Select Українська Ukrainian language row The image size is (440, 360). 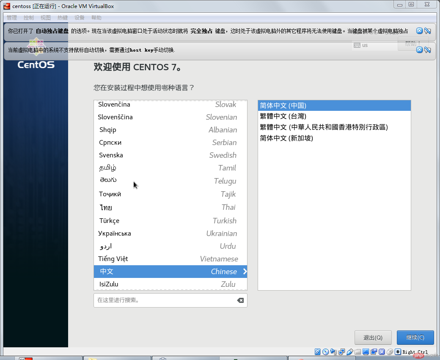click(170, 234)
